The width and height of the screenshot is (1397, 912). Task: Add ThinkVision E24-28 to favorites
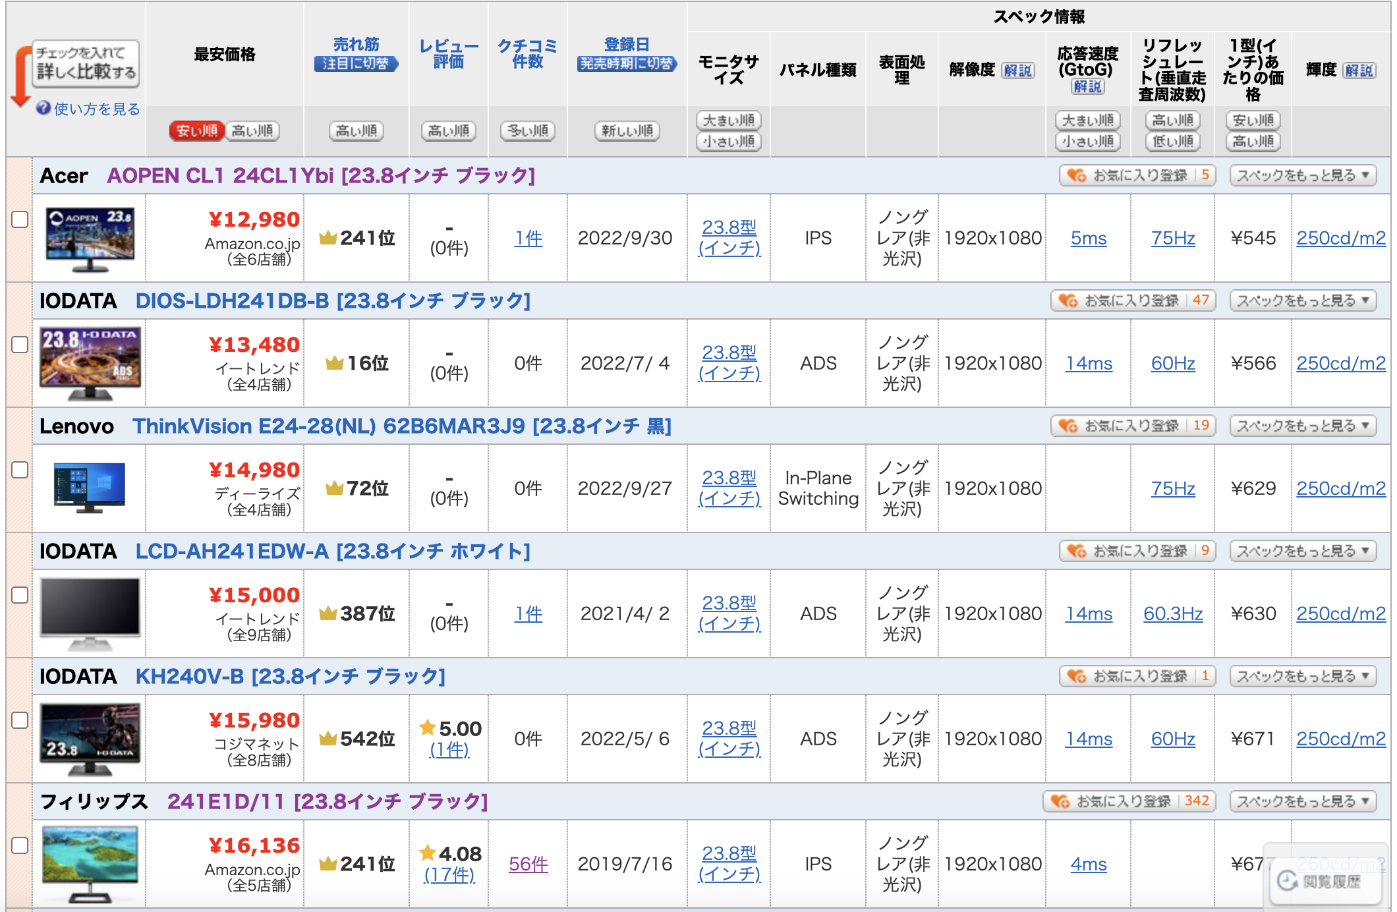[1133, 426]
